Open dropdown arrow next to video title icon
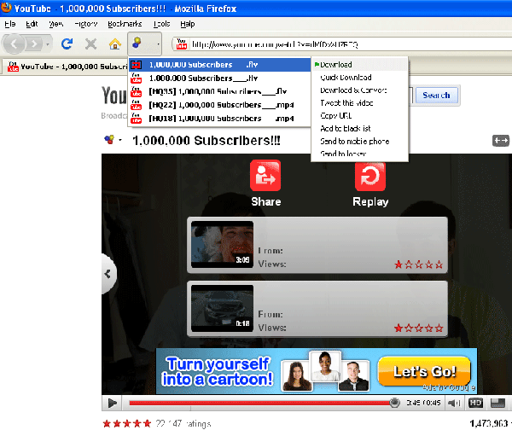This screenshot has width=512, height=430. (x=120, y=141)
